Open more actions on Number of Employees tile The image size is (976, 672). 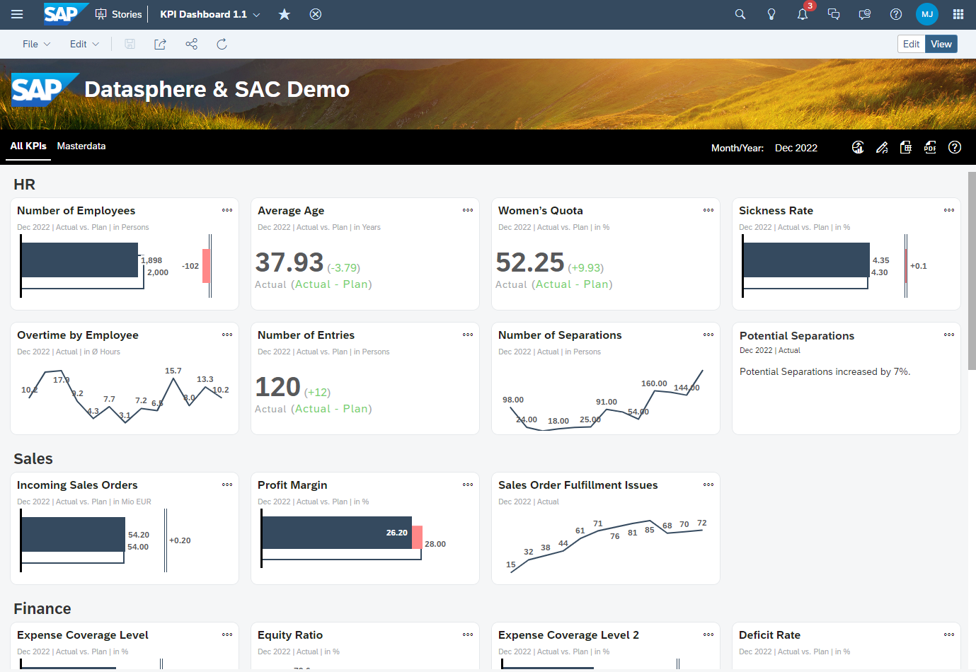pyautogui.click(x=227, y=210)
